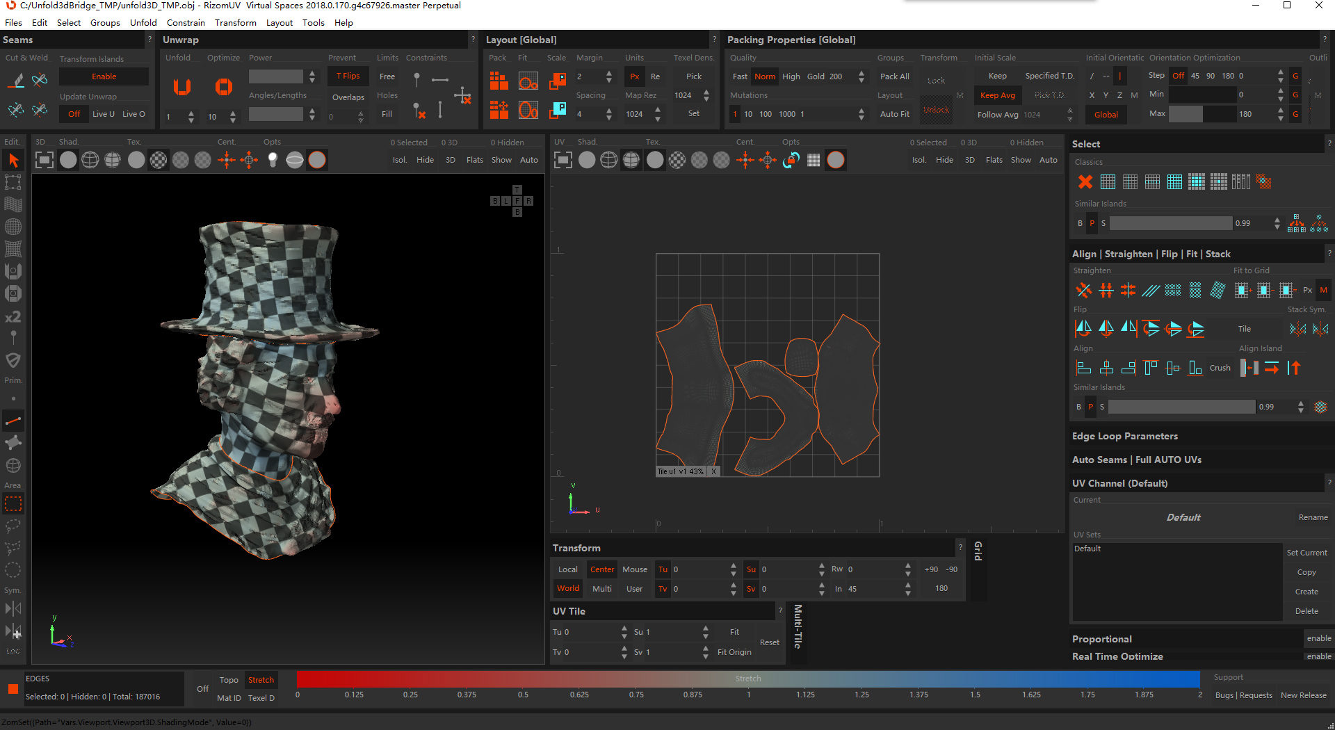Click Set Current in UV Channel panel
Image resolution: width=1335 pixels, height=730 pixels.
coord(1306,553)
